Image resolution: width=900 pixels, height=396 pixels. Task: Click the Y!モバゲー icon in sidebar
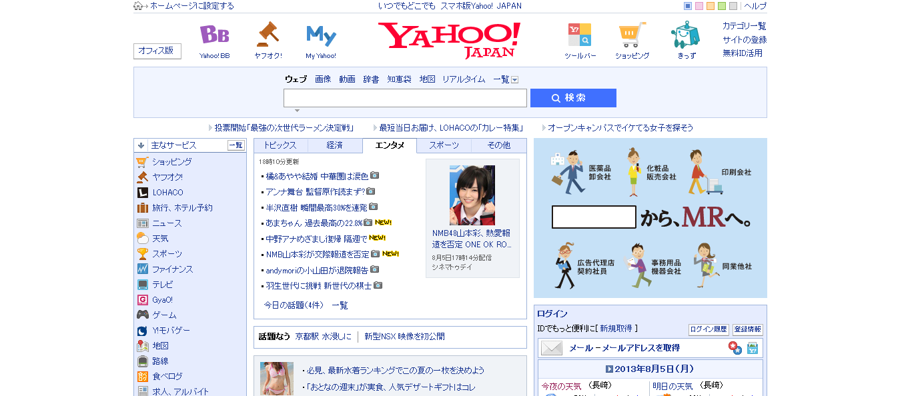click(x=142, y=331)
